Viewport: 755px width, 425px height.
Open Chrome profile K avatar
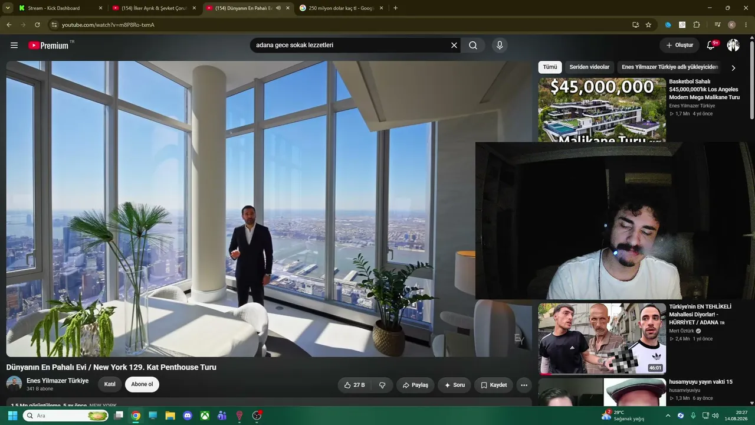point(732,25)
